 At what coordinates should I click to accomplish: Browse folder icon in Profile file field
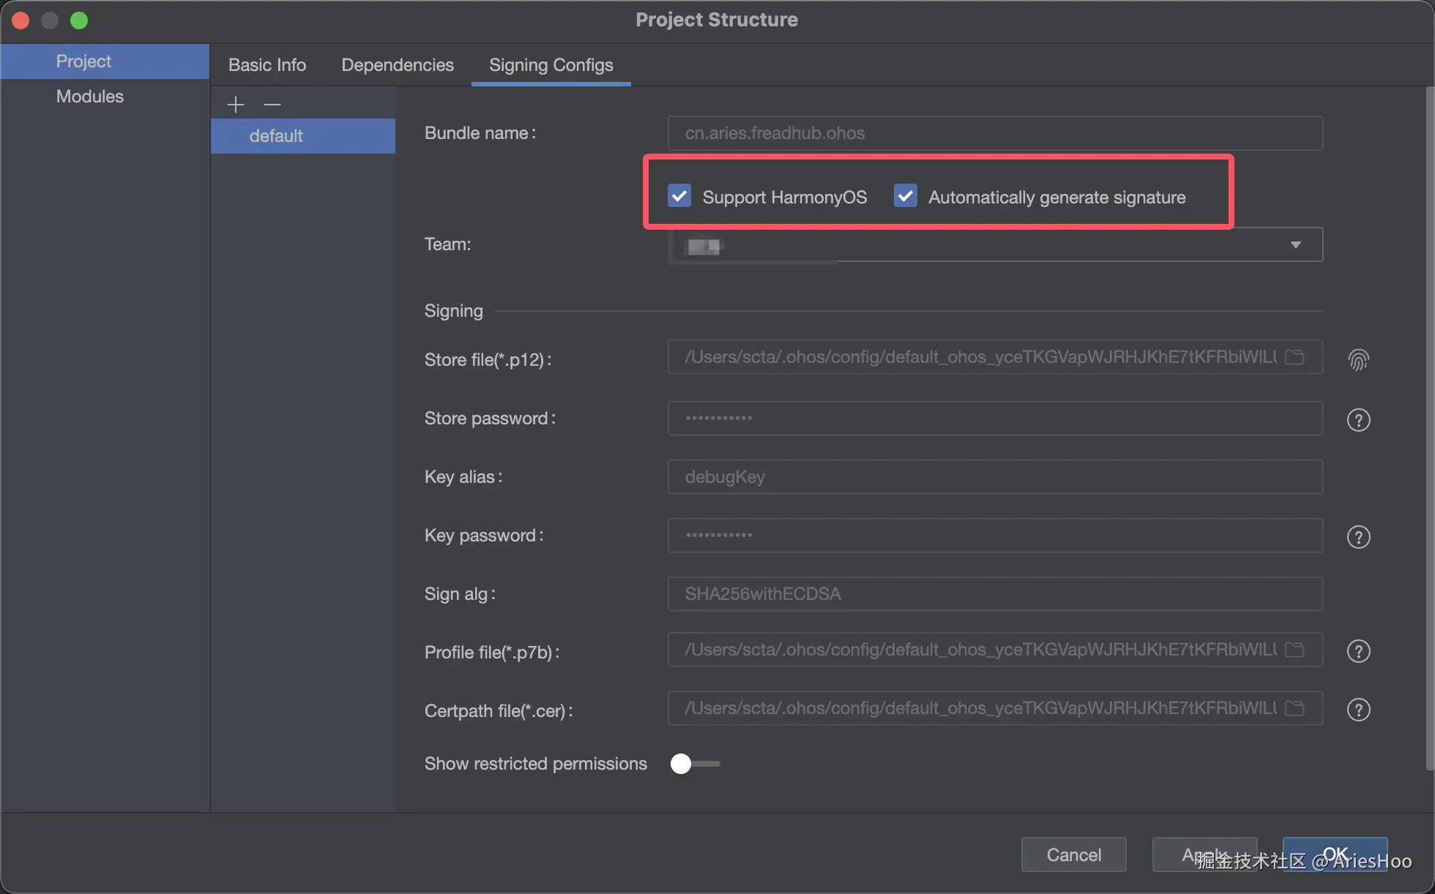[x=1294, y=650]
